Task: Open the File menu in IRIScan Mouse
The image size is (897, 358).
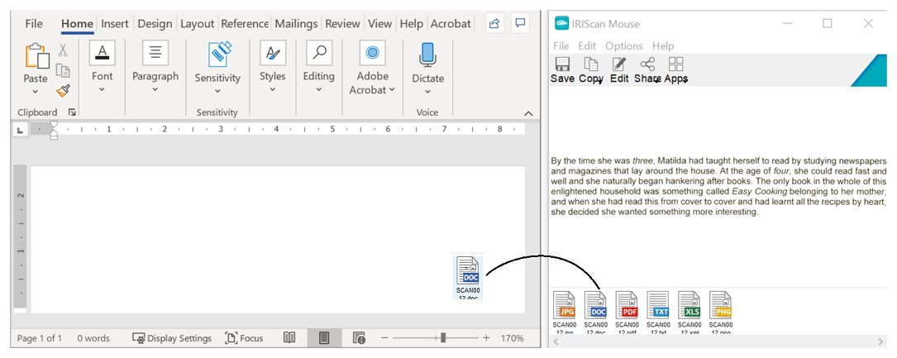Action: pyautogui.click(x=561, y=45)
